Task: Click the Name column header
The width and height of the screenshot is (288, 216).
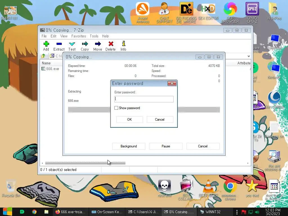Action: coord(46,63)
